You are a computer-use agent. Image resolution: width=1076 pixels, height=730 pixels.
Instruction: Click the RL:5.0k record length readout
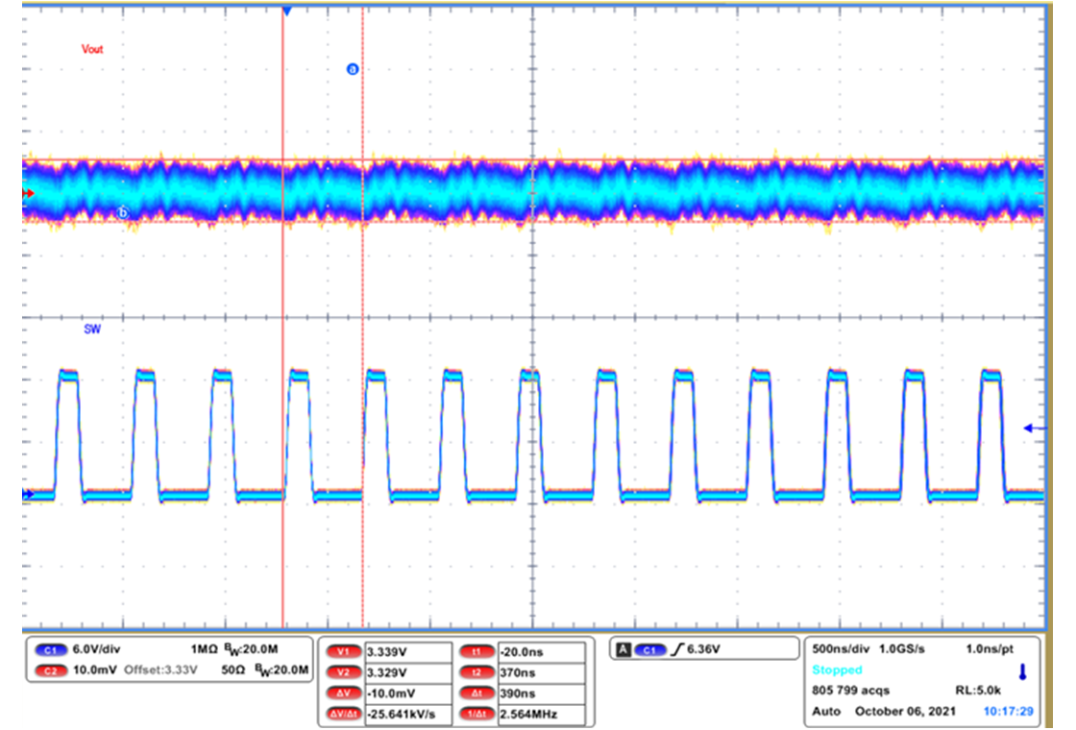click(x=978, y=690)
